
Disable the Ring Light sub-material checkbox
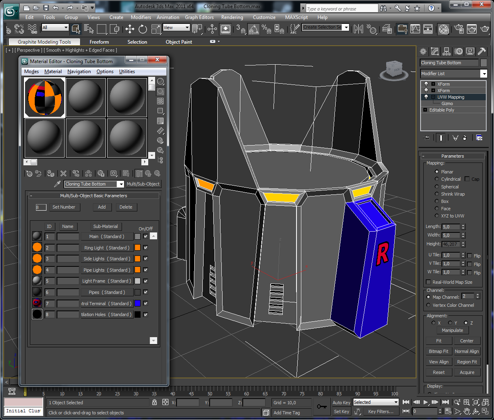point(145,248)
